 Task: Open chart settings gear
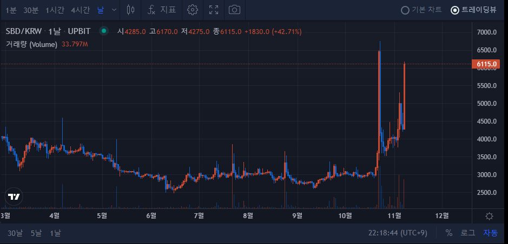pos(193,10)
